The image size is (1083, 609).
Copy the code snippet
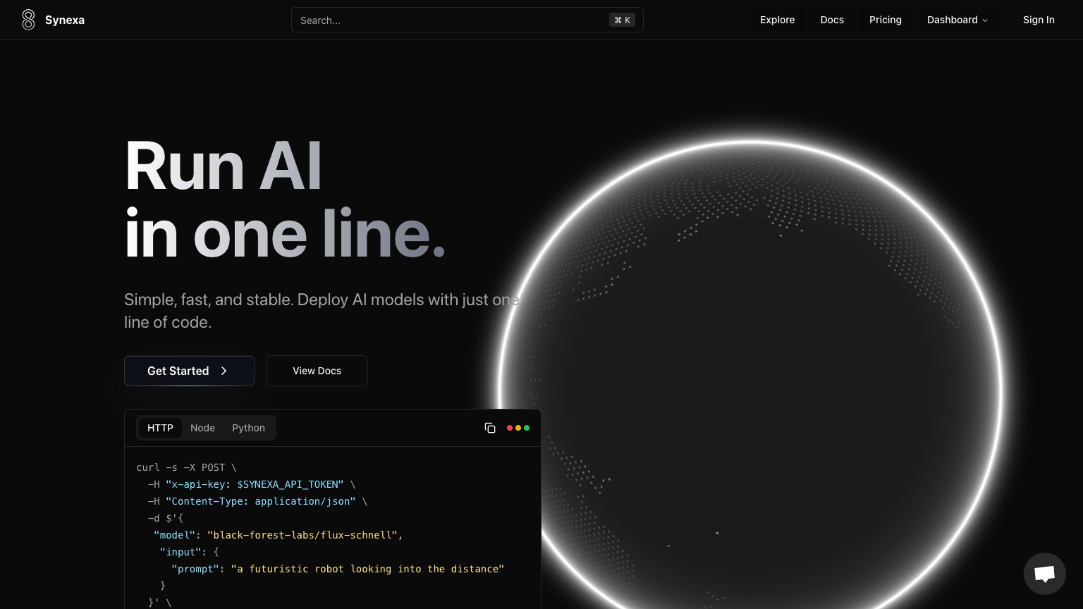(490, 428)
